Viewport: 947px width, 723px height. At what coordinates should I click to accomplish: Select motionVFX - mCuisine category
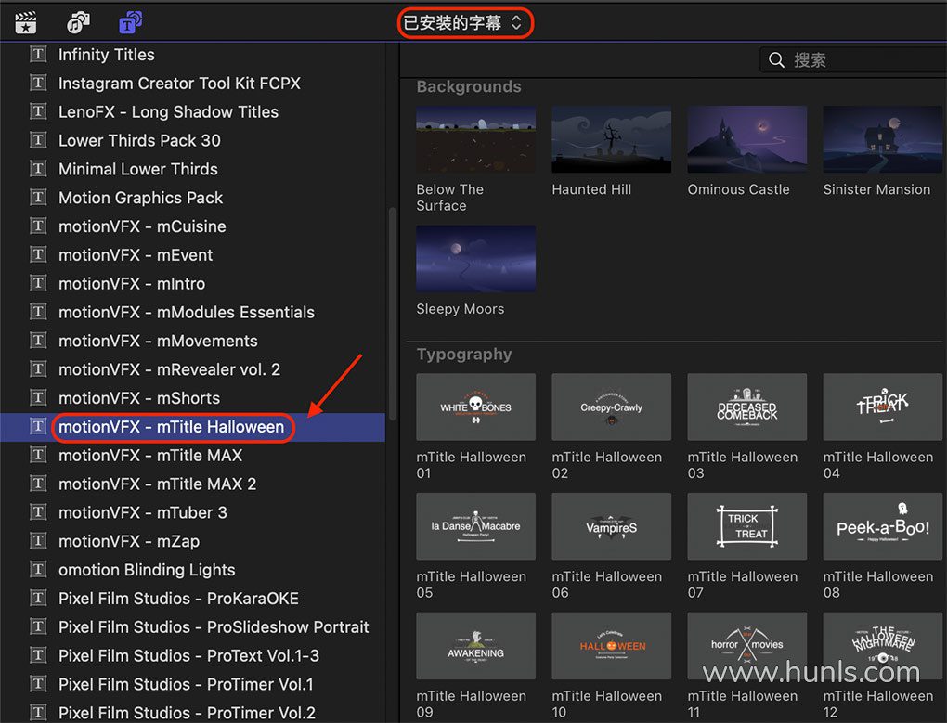[x=142, y=226]
